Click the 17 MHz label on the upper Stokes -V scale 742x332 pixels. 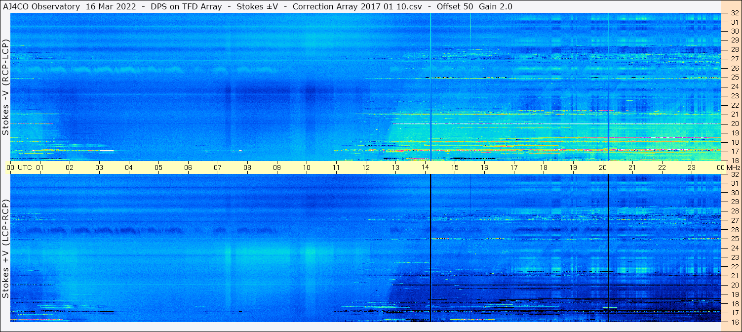tap(735, 151)
